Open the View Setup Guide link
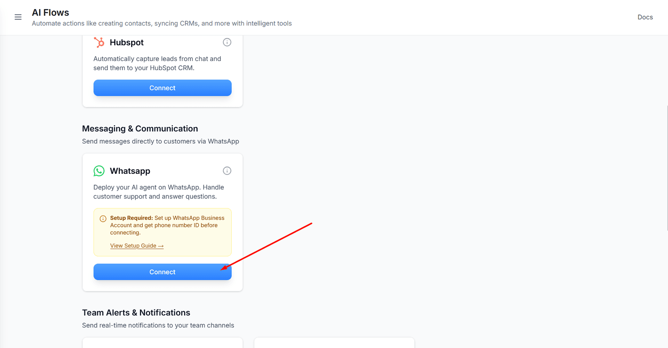This screenshot has width=668, height=348. pyautogui.click(x=137, y=246)
